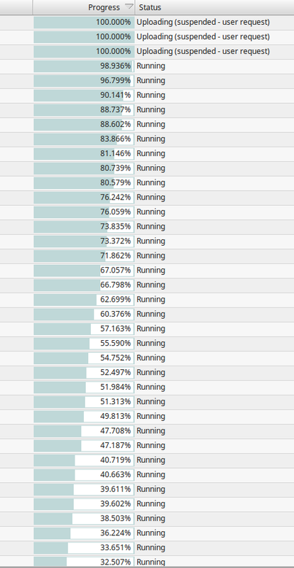Click Running status beside 90.141%
Image resolution: width=294 pixels, height=568 pixels.
(x=151, y=95)
